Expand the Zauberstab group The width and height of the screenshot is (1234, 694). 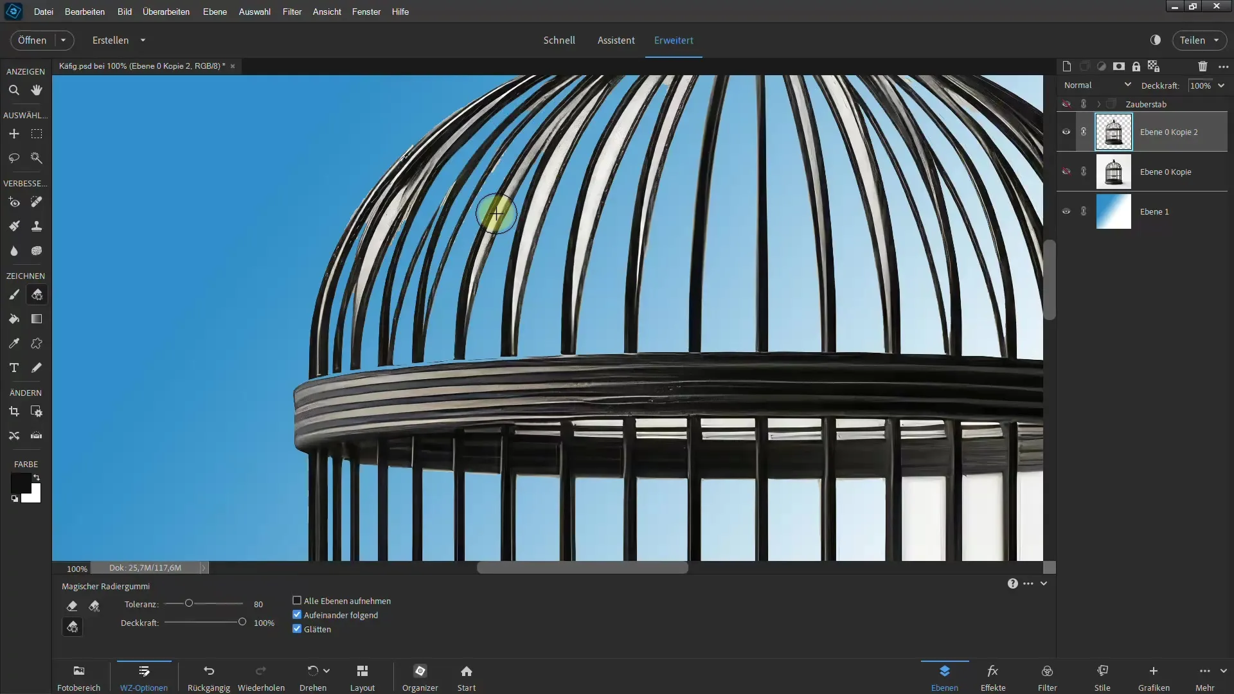(x=1099, y=104)
